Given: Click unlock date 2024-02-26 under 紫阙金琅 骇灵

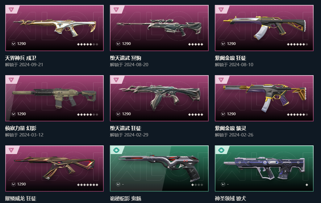Looking at the screenshot, I should (241, 135).
